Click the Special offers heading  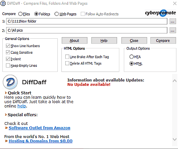[23, 115]
